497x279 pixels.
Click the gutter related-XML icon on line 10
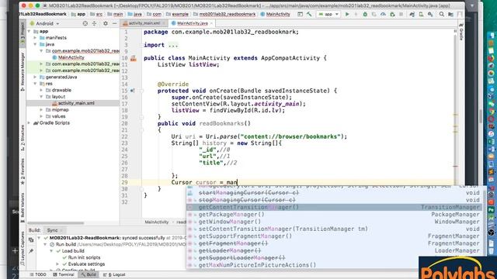pyautogui.click(x=133, y=58)
